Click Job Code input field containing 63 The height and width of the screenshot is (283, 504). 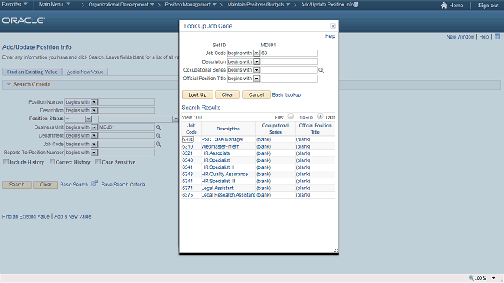coord(289,53)
